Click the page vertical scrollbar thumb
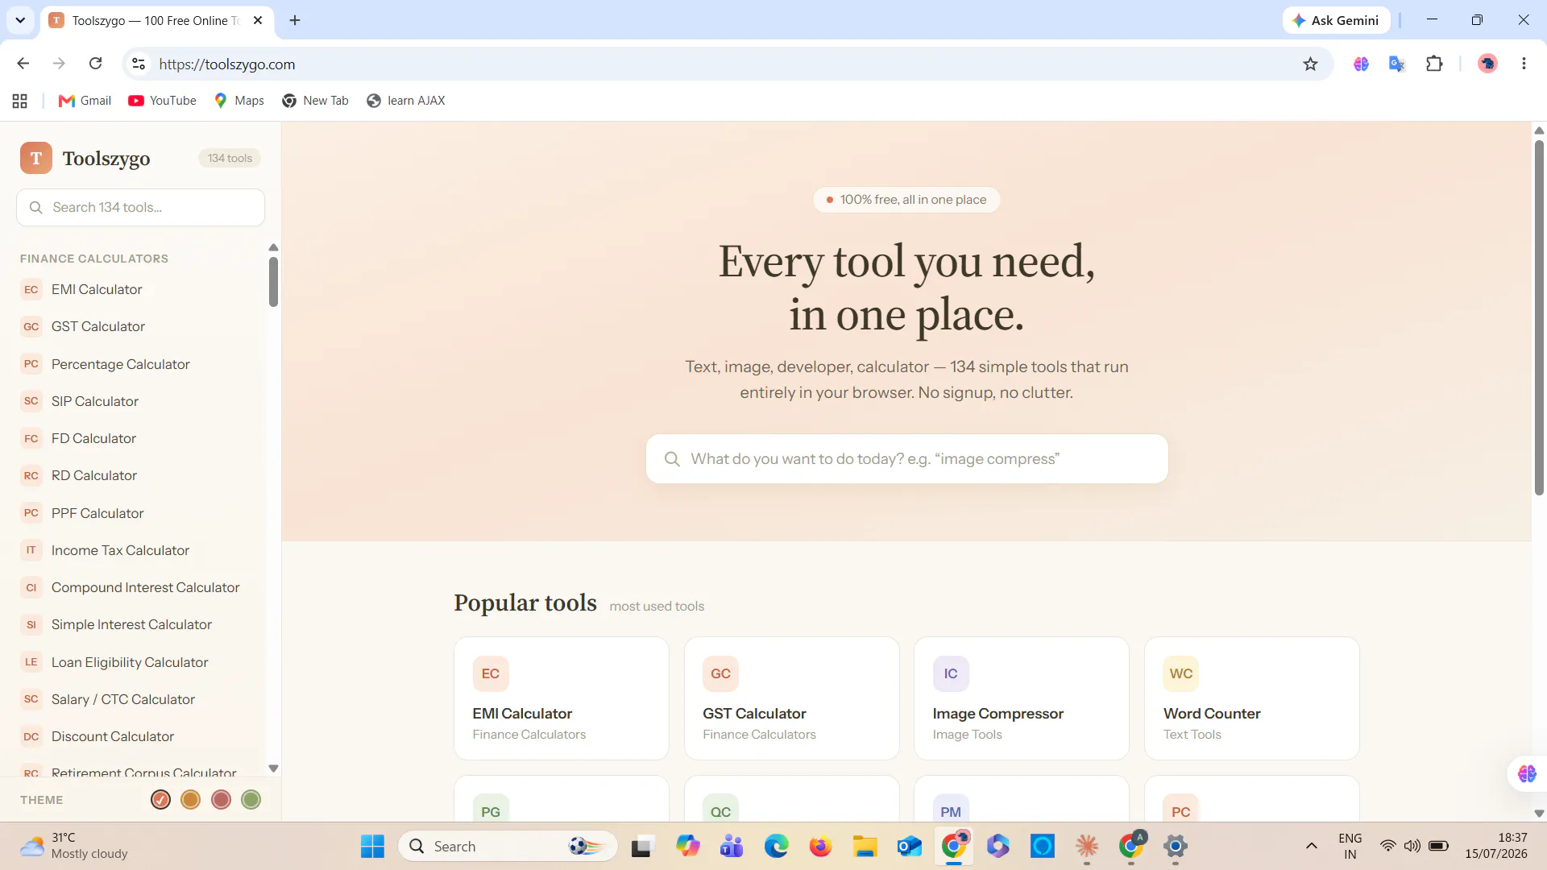 tap(1539, 318)
